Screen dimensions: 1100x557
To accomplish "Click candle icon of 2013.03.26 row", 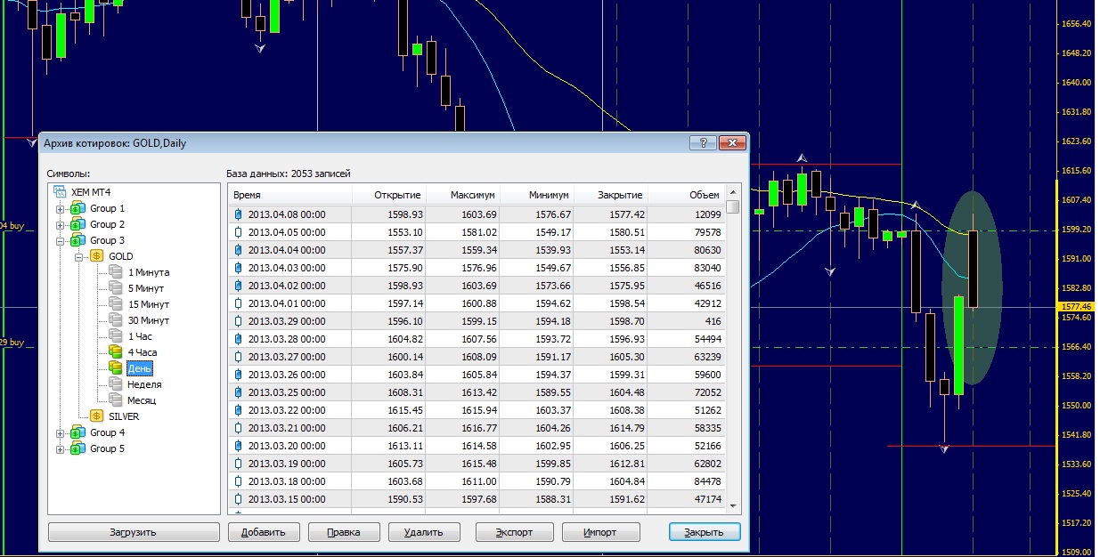I will (238, 375).
